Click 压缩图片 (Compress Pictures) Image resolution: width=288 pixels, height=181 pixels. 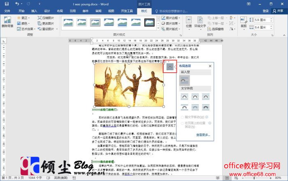click(x=46, y=18)
